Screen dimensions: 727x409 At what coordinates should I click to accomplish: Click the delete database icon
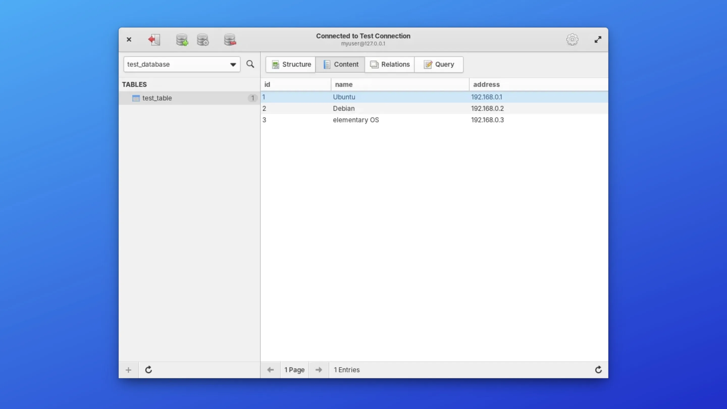pos(230,40)
